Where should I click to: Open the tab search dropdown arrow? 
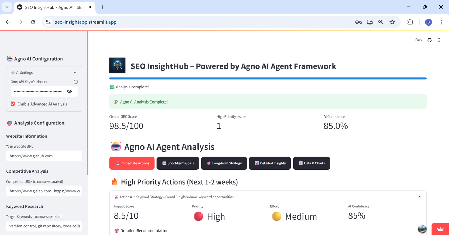(7, 7)
